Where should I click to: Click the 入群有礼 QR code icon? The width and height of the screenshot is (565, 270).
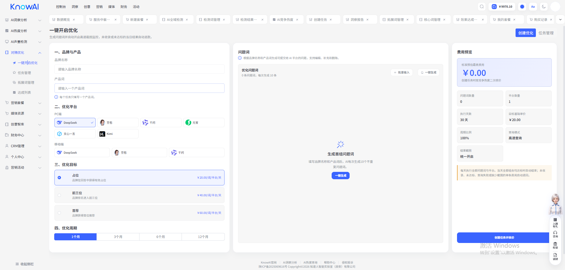coord(555,223)
